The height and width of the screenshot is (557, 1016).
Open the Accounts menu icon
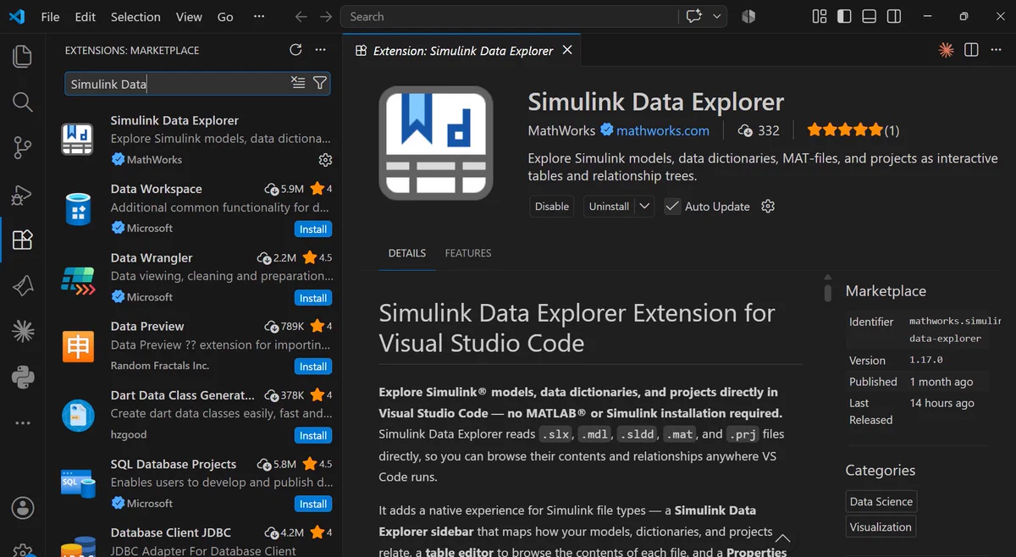tap(23, 508)
